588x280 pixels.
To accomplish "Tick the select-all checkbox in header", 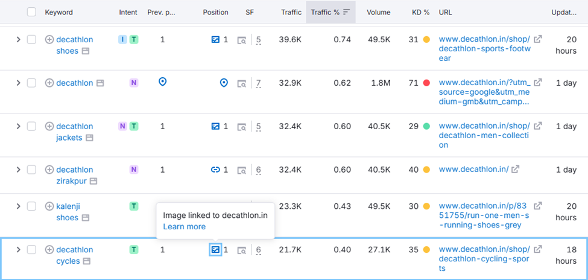I will pos(31,12).
